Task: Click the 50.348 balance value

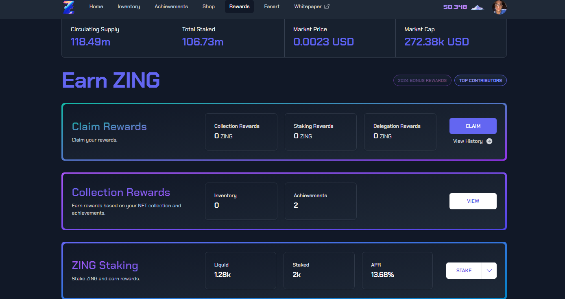Action: tap(455, 7)
